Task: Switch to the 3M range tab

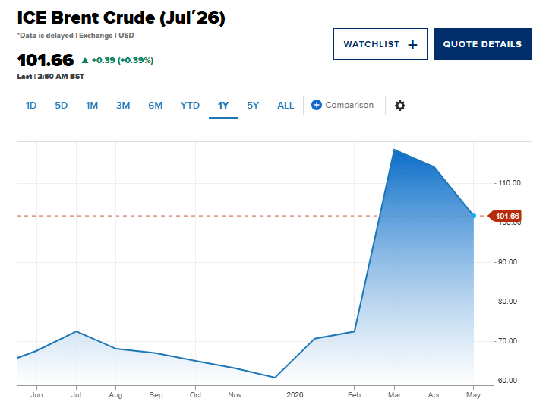Action: point(123,106)
